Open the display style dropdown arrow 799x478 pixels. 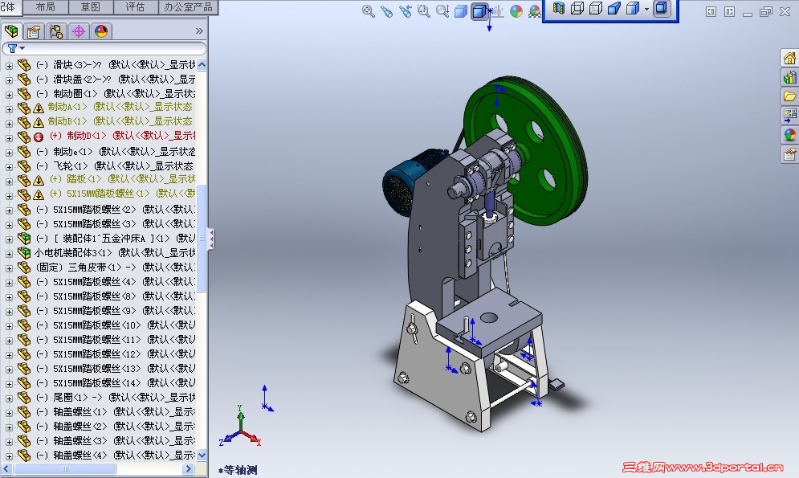point(647,10)
